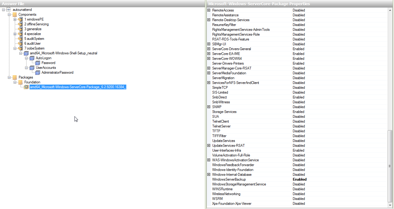394x209 pixels.
Task: Collapse the UserAccounts node
Action: [26, 68]
